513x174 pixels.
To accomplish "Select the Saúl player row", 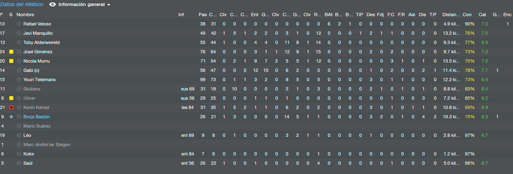I will pos(256,164).
